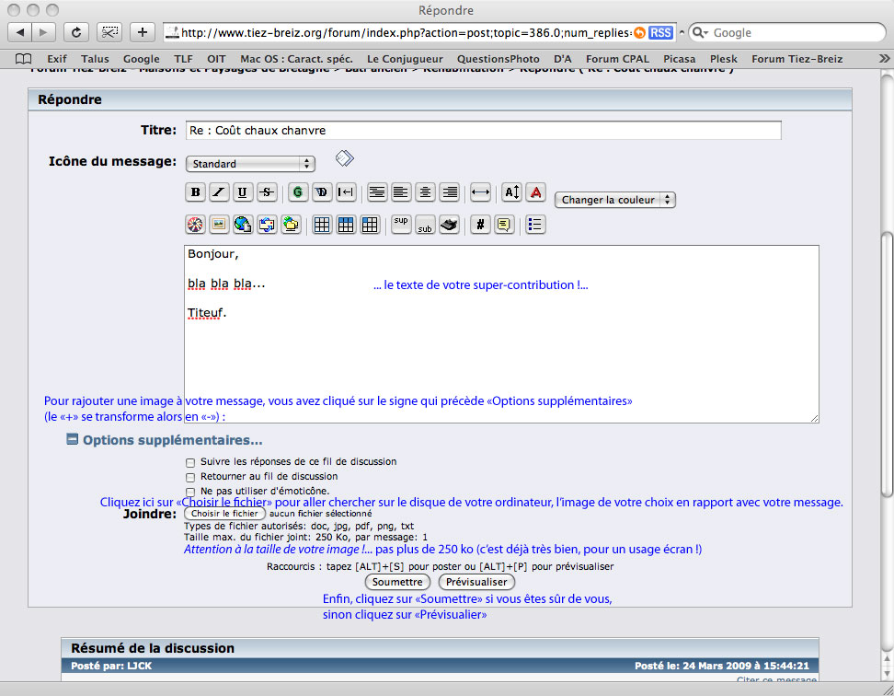This screenshot has width=894, height=696.
Task: Apply italic formatting to the message
Action: (x=219, y=192)
